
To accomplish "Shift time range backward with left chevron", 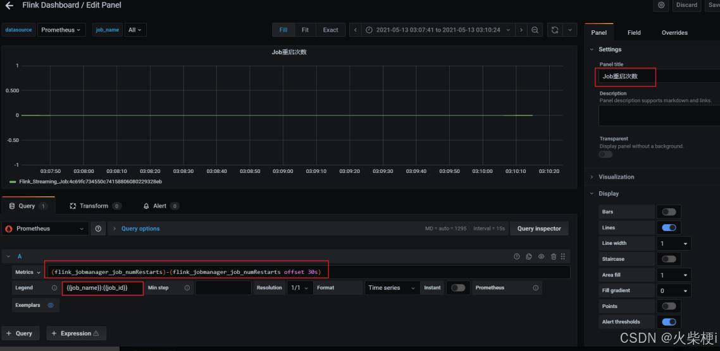I will click(x=356, y=30).
